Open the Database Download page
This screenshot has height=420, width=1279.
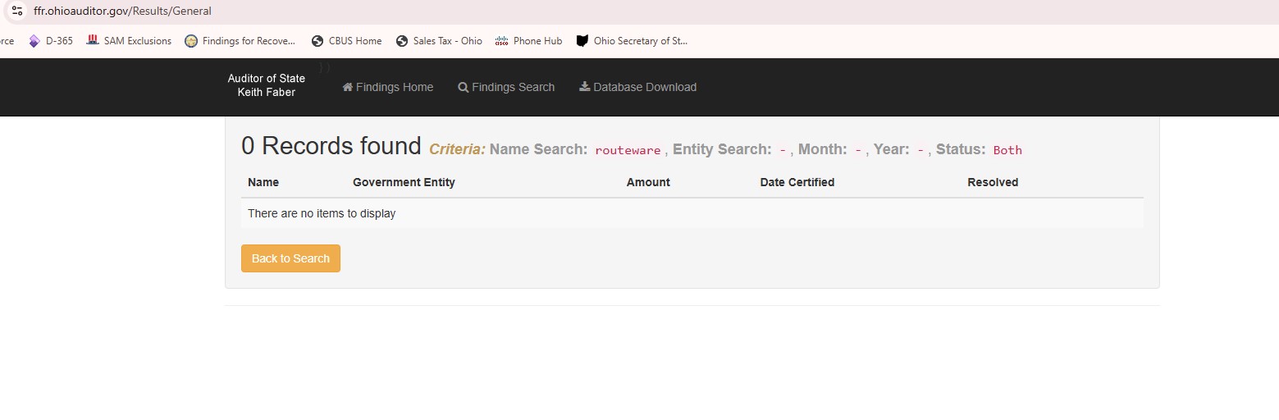637,87
